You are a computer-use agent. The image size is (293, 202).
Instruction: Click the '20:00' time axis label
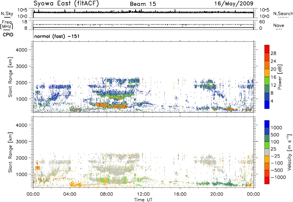pos(217,194)
